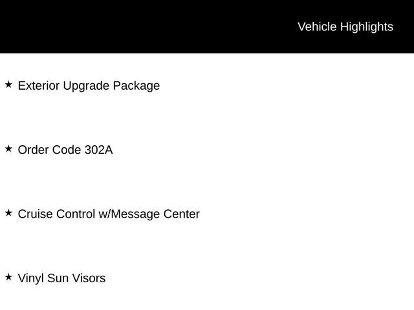This screenshot has height=310, width=414.
Task: Click the Vinyl Sun Visors entry
Action: pos(61,278)
